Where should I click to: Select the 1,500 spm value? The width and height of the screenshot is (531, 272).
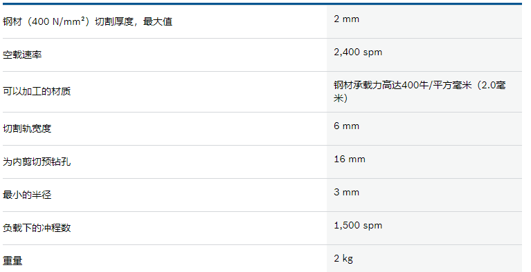[x=358, y=225]
